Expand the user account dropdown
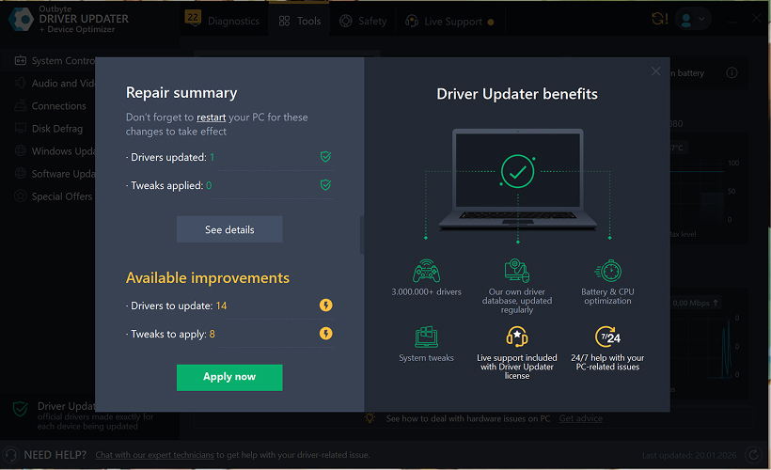This screenshot has width=771, height=470. (x=694, y=19)
